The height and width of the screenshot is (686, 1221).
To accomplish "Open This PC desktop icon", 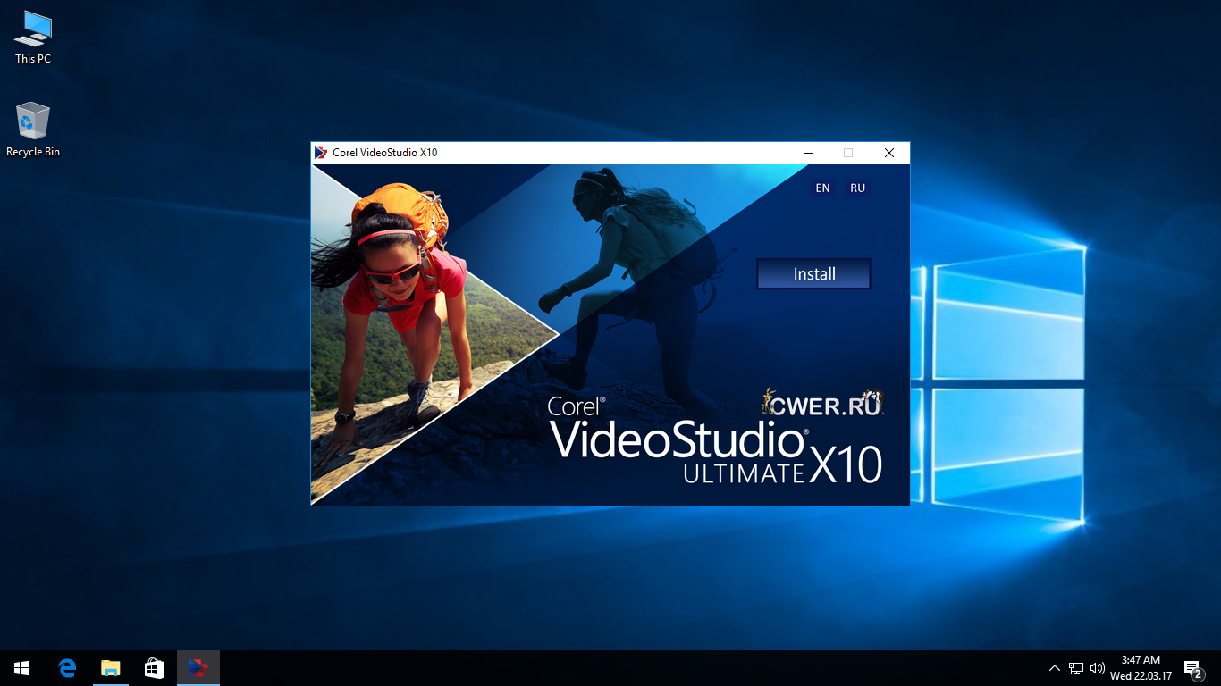I will tap(33, 38).
